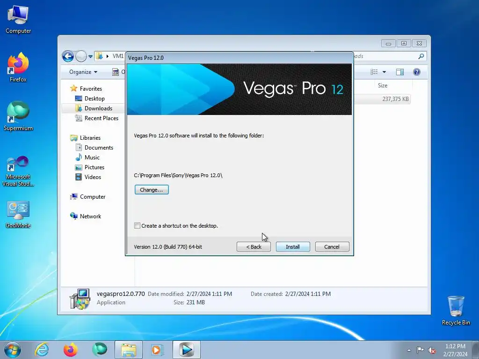Image resolution: width=479 pixels, height=359 pixels.
Task: Select Recycle Bin on desktop
Action: coord(456,310)
